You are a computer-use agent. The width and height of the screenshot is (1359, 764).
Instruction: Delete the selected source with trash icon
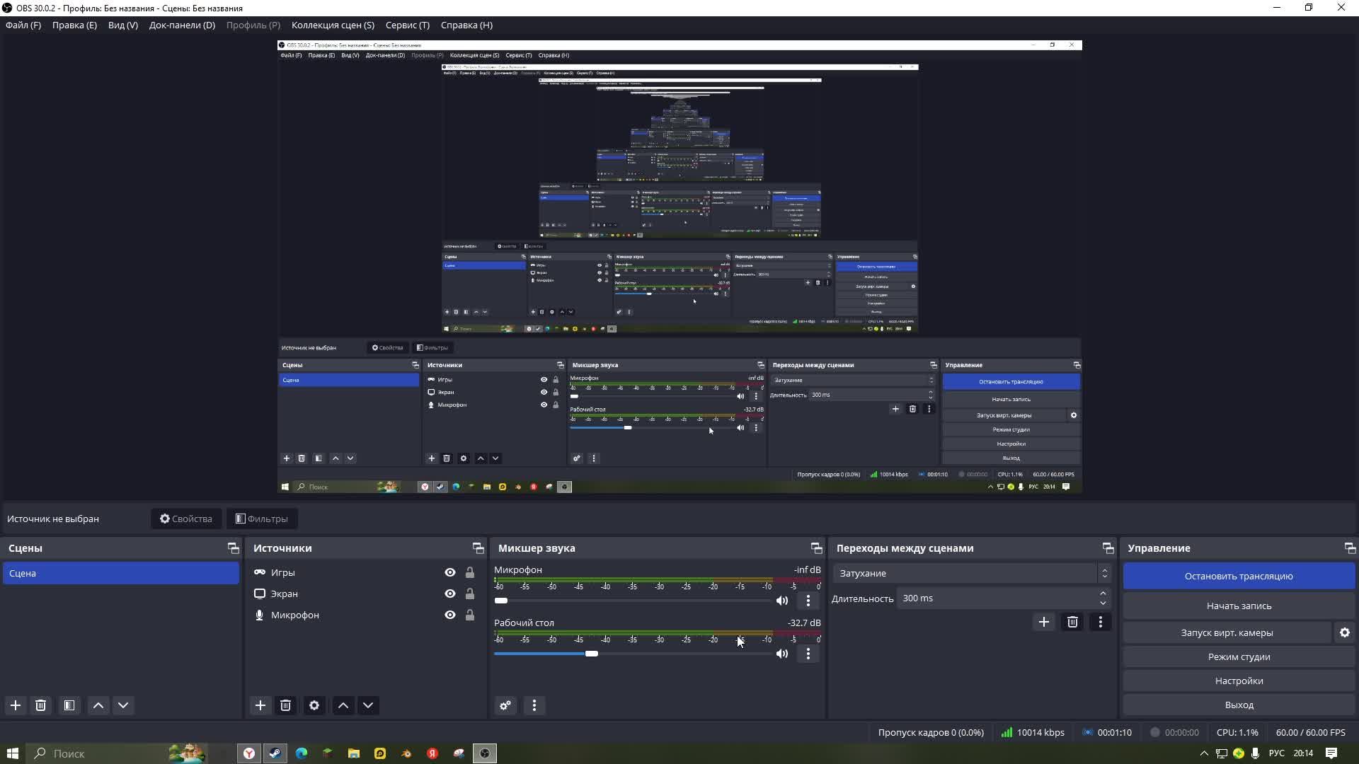point(285,705)
